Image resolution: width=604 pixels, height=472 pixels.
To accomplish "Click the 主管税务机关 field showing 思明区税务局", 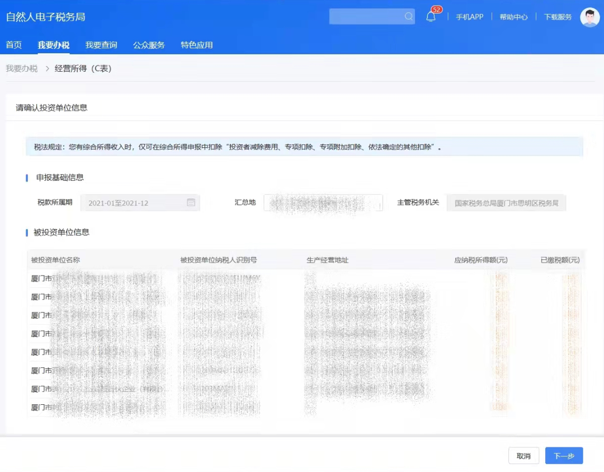I will click(506, 203).
